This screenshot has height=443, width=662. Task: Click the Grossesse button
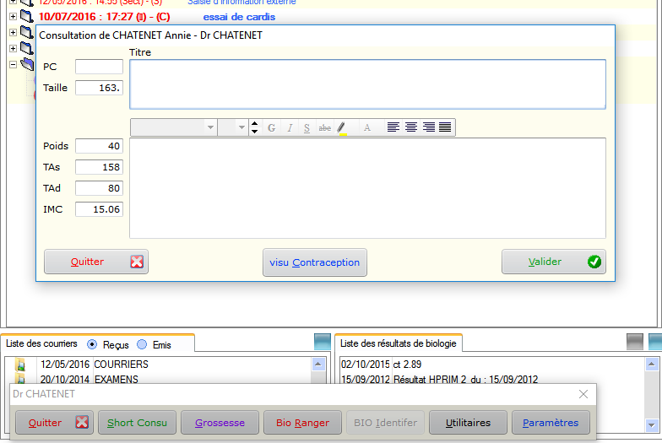tap(220, 422)
